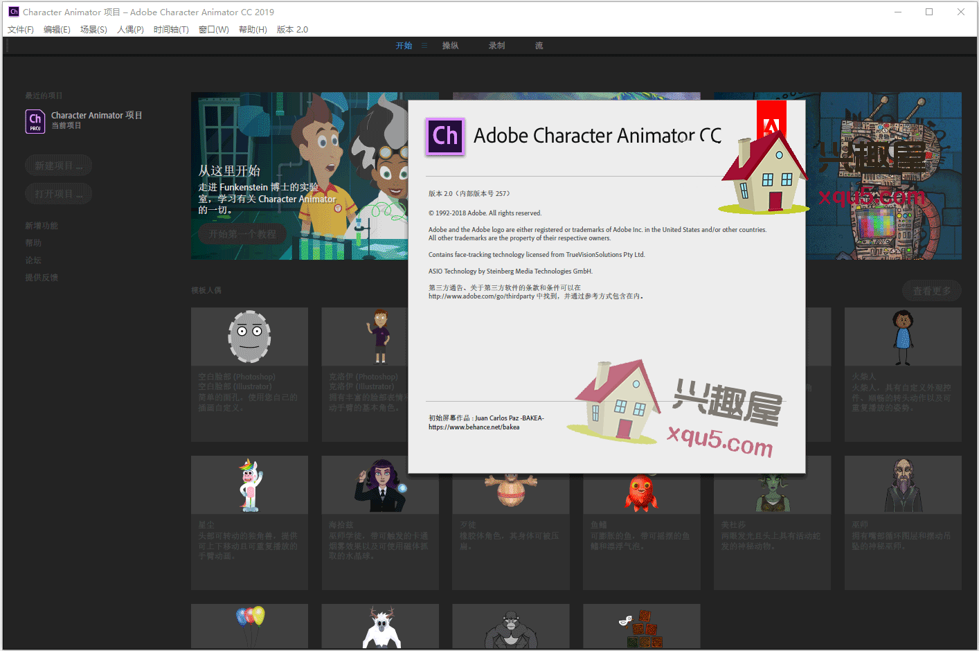Select the 海拉兹 wizard student puppet
Screen dimensions: 979x651
(x=380, y=486)
